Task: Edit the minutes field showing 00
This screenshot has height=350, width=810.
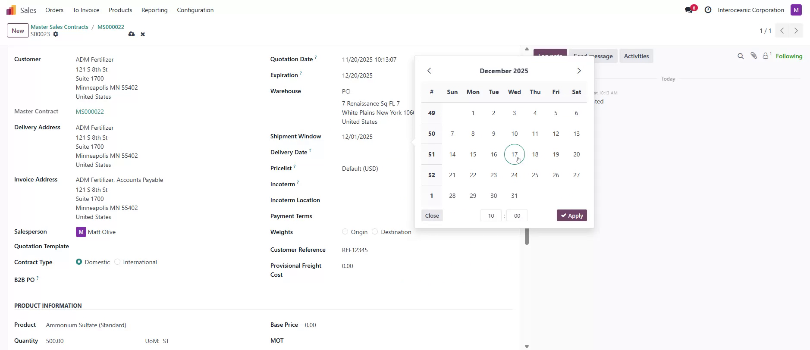Action: 517,216
